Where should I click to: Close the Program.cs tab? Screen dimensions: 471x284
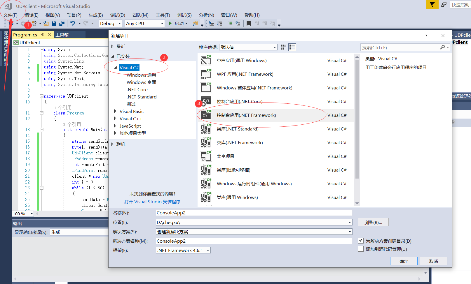click(50, 35)
